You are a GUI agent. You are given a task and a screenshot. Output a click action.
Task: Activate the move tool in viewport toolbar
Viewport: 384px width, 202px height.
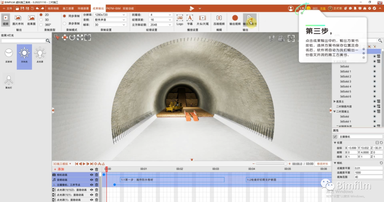tap(65, 37)
